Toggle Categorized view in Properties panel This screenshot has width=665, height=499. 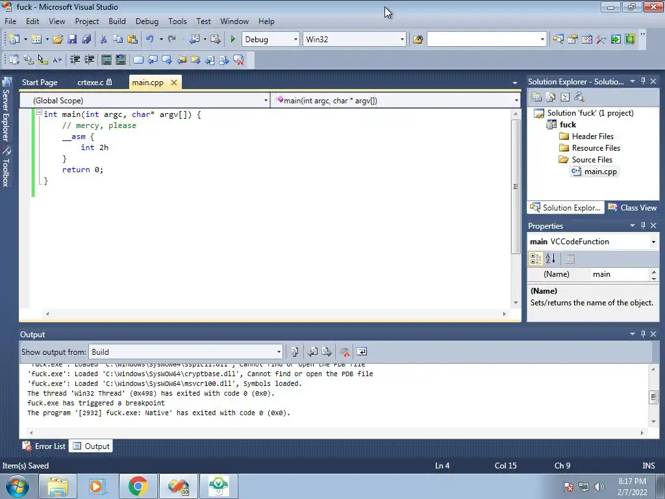(x=536, y=259)
